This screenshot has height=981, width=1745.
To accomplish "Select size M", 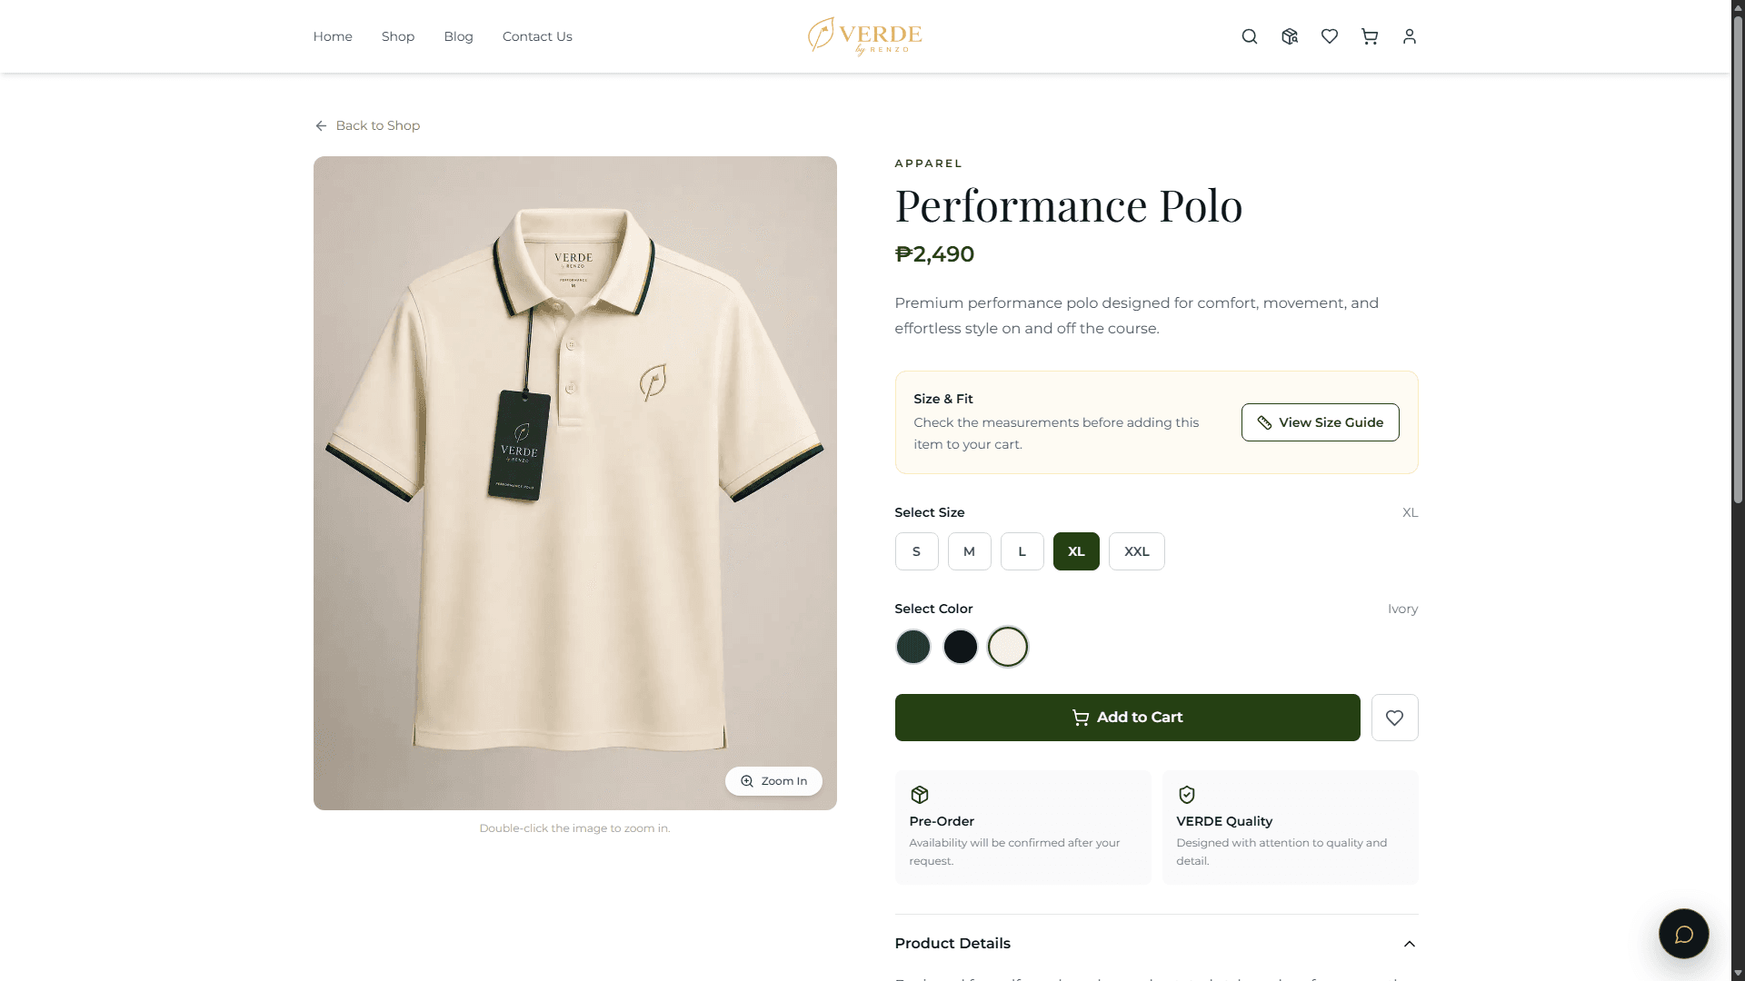I will [x=969, y=551].
